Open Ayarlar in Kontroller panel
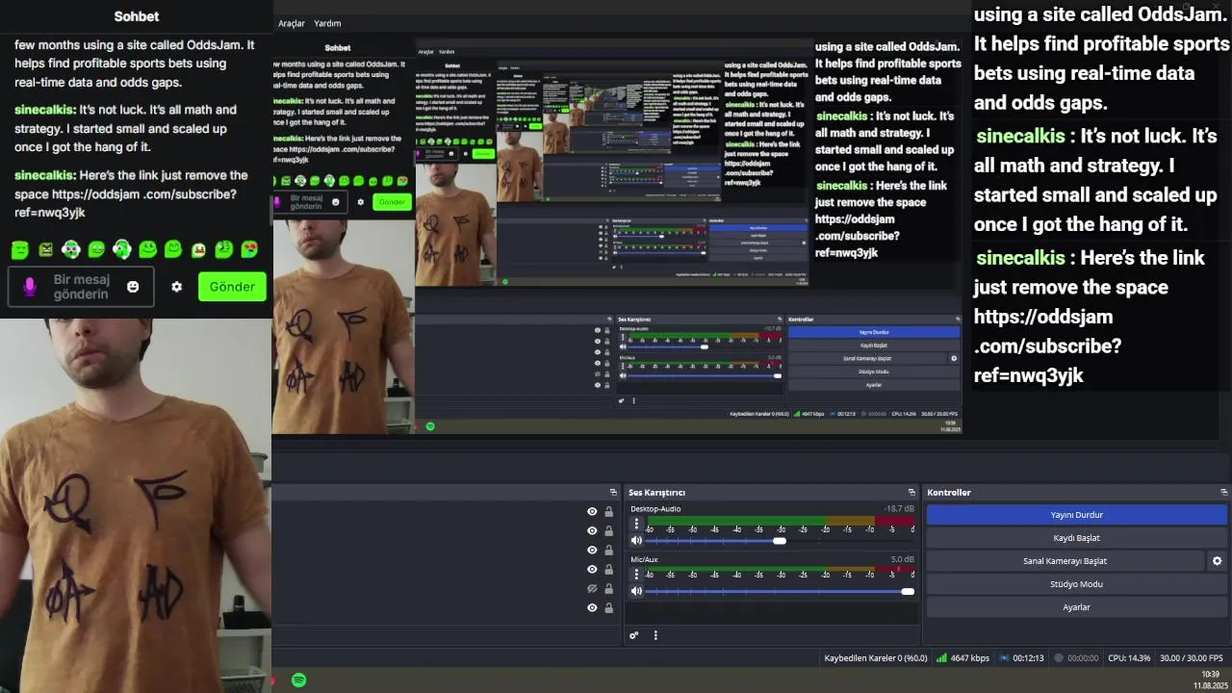The height and width of the screenshot is (693, 1232). 1076,607
